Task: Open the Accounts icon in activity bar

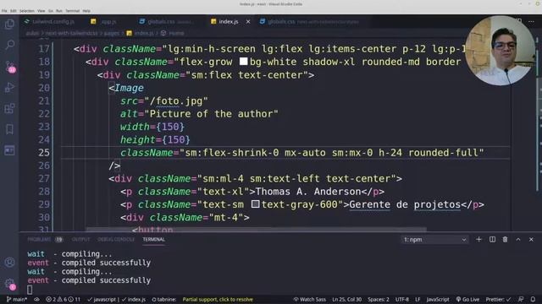Action: (x=9, y=263)
